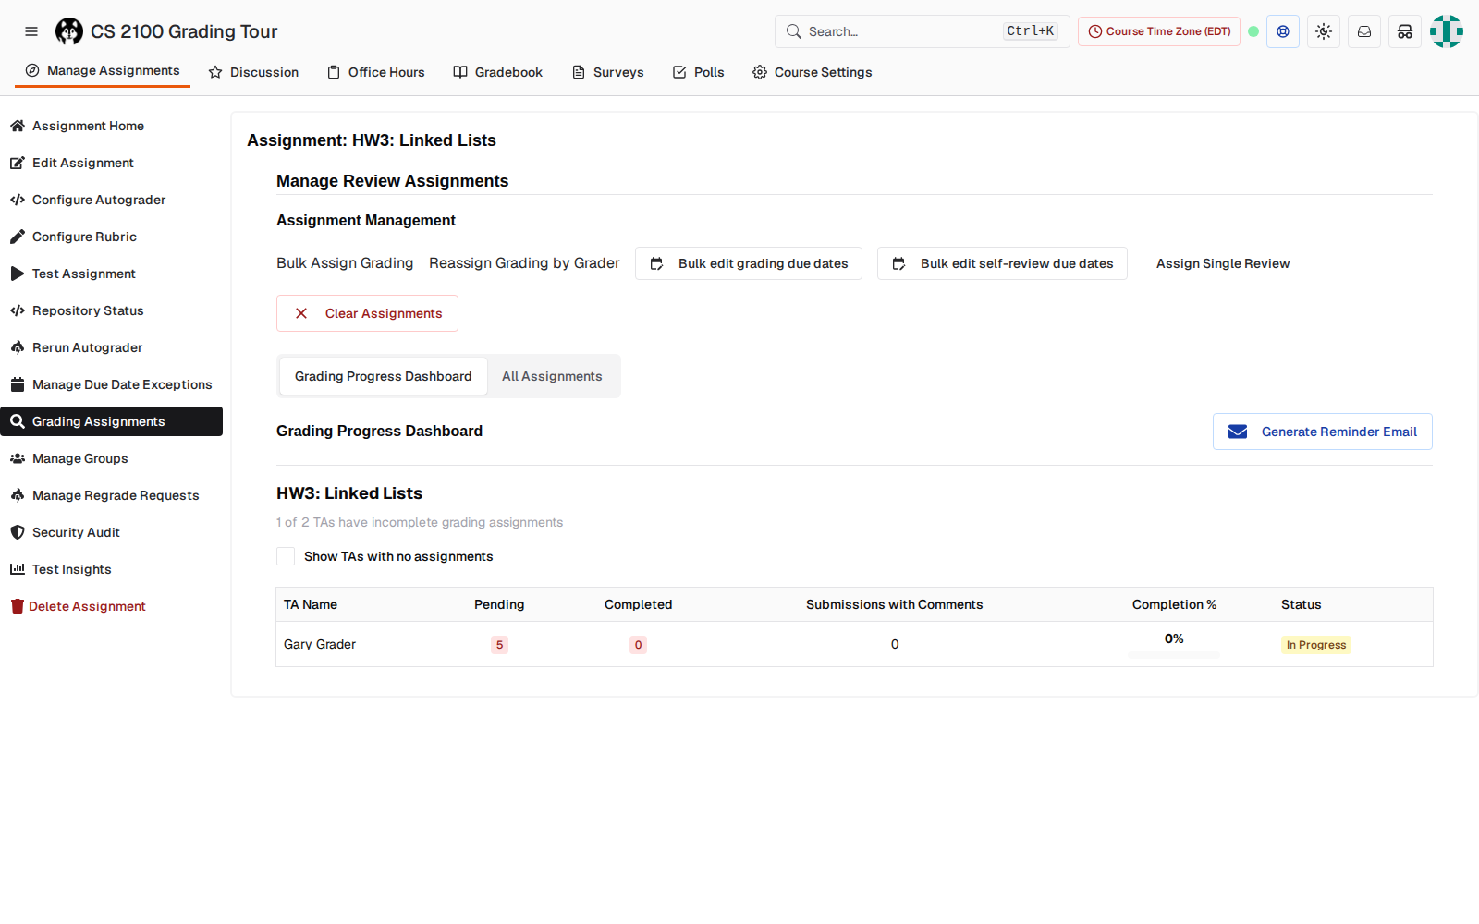Click Bulk Assign Grading
This screenshot has height=924, width=1479.
click(x=345, y=263)
